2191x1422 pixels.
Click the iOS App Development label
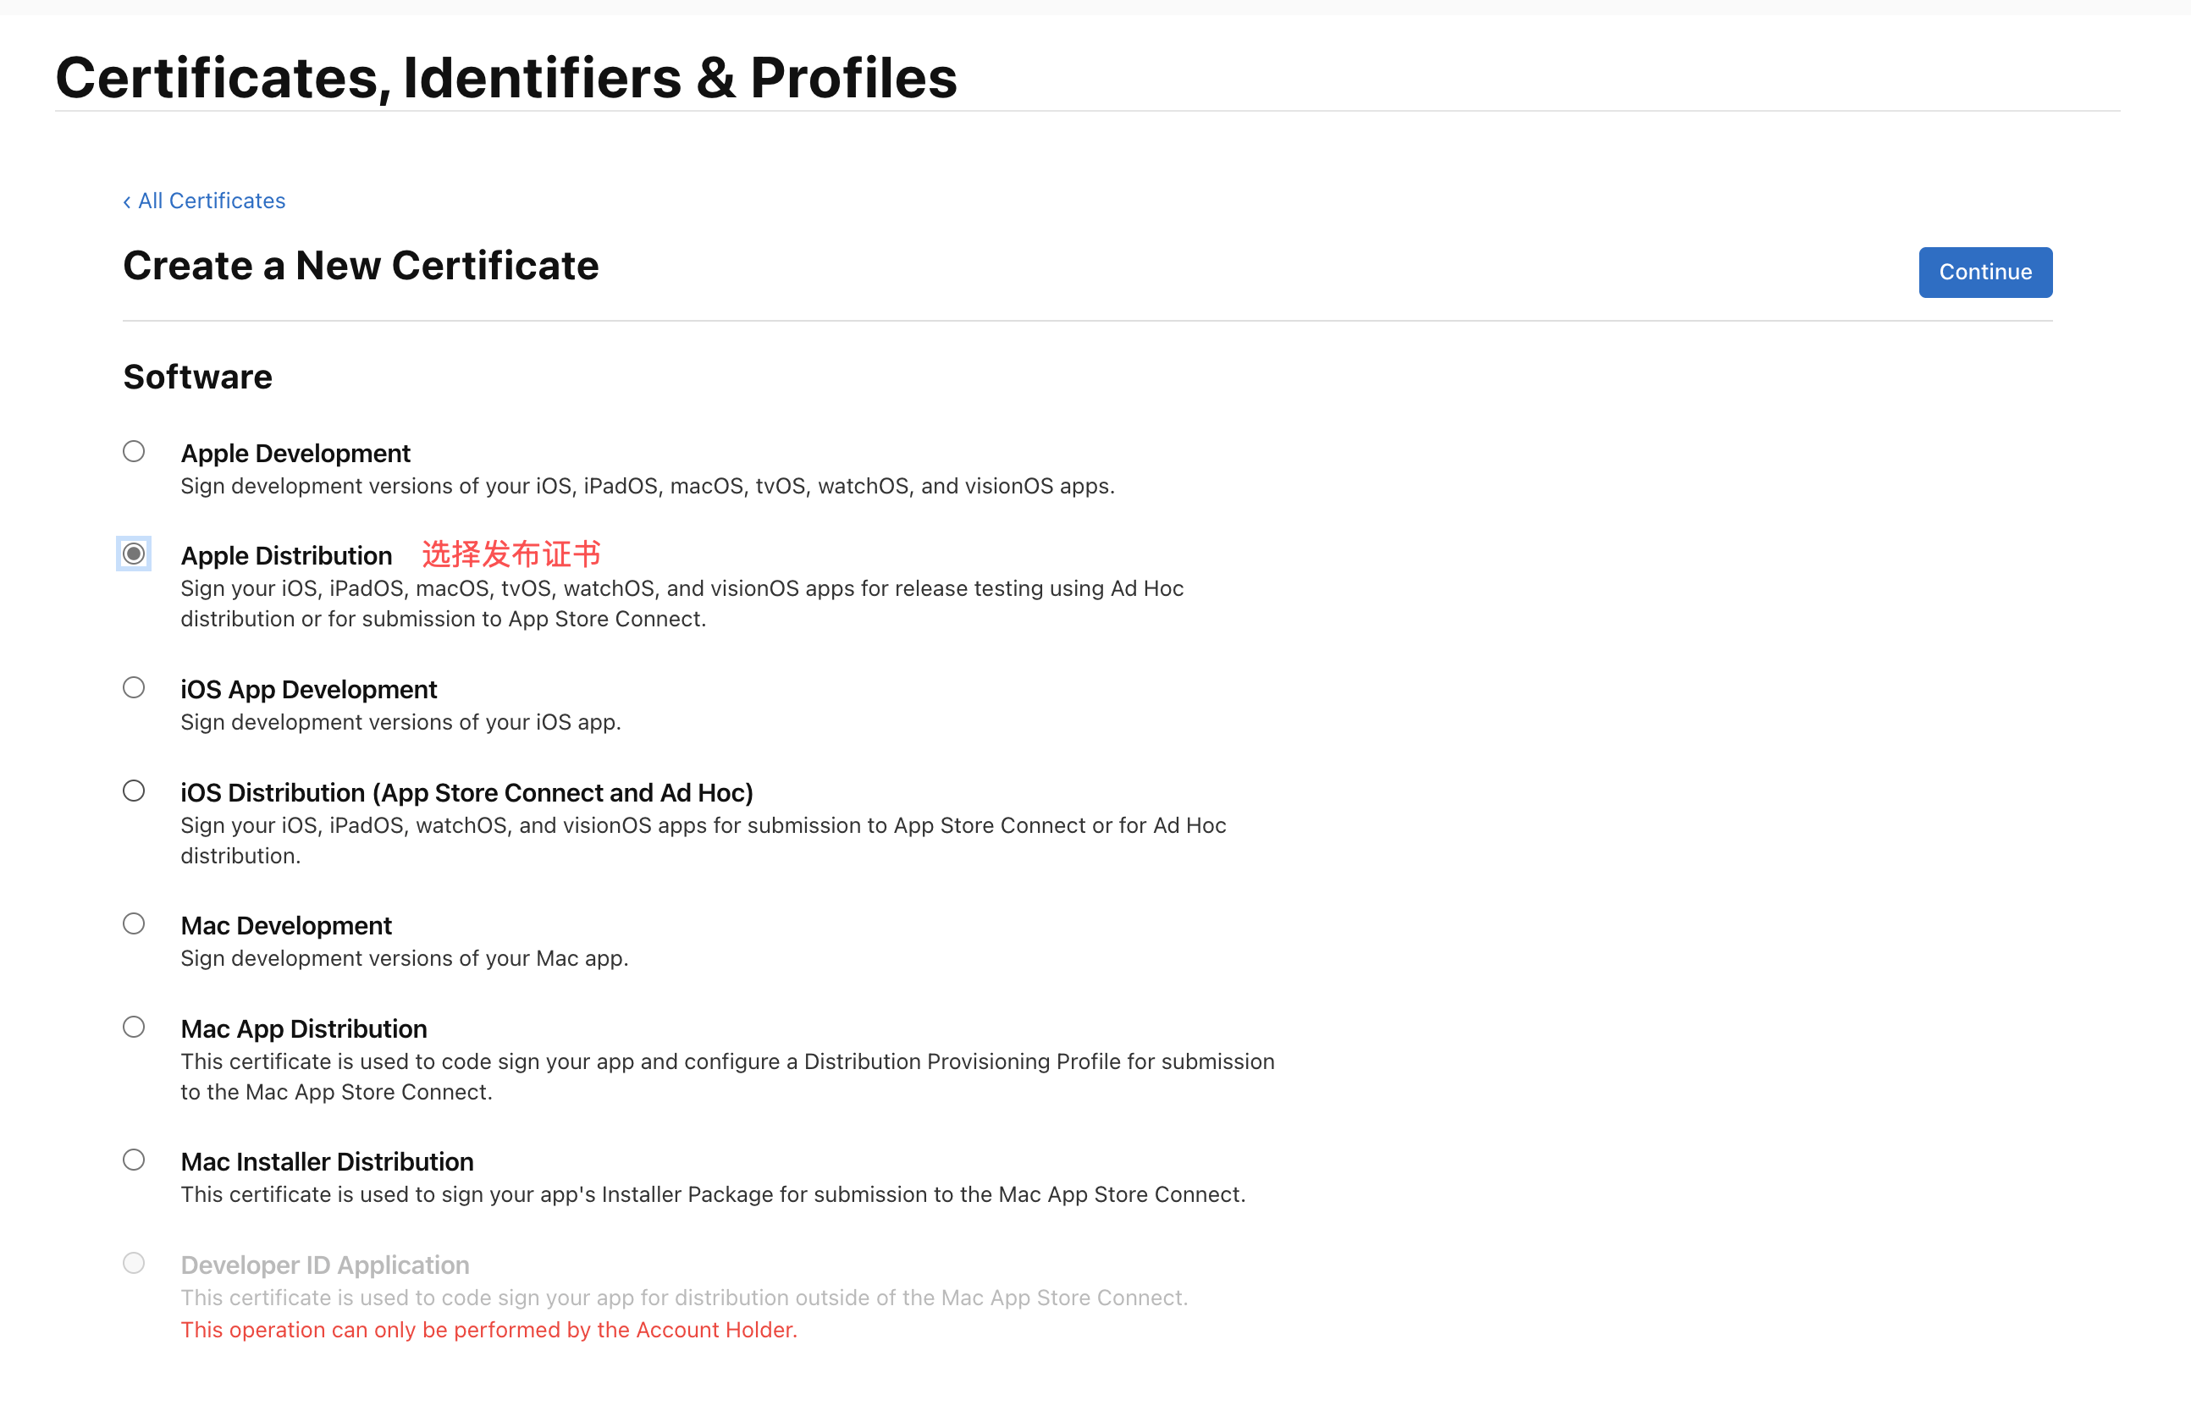[308, 689]
